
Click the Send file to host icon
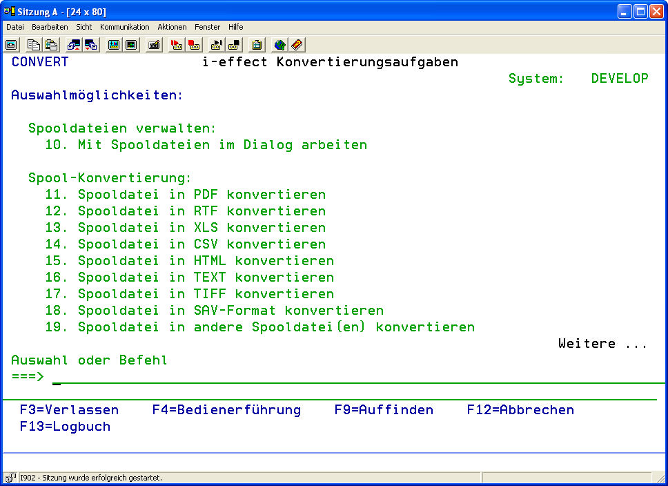tap(73, 45)
